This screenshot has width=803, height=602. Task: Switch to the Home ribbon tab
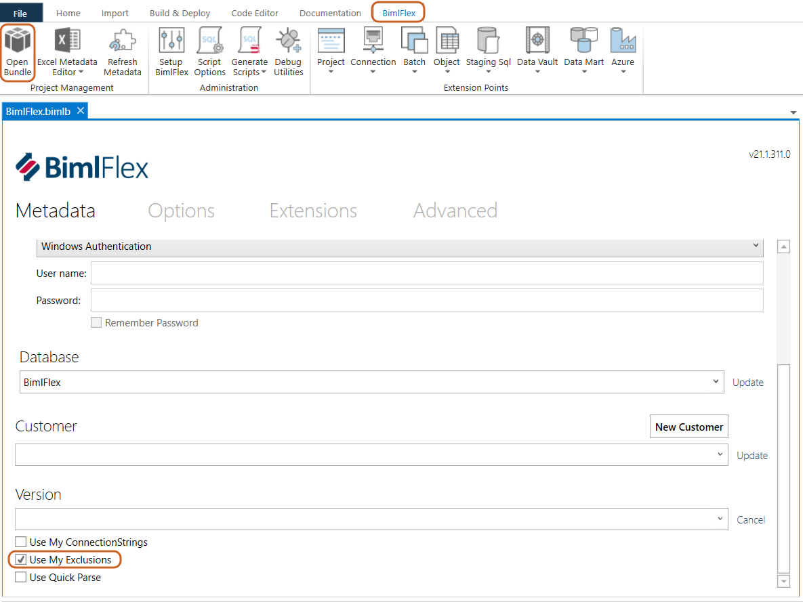tap(68, 13)
